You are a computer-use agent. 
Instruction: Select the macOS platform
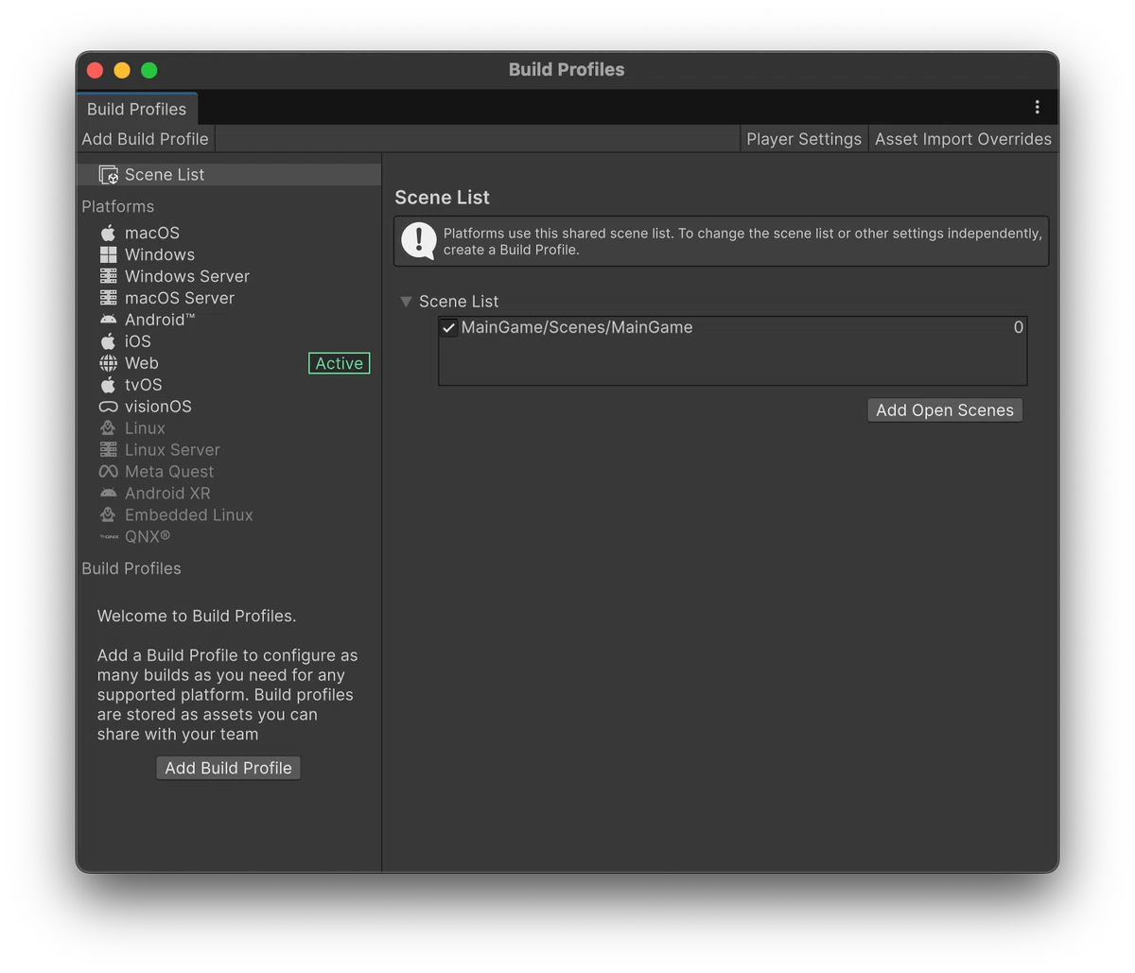(229, 233)
